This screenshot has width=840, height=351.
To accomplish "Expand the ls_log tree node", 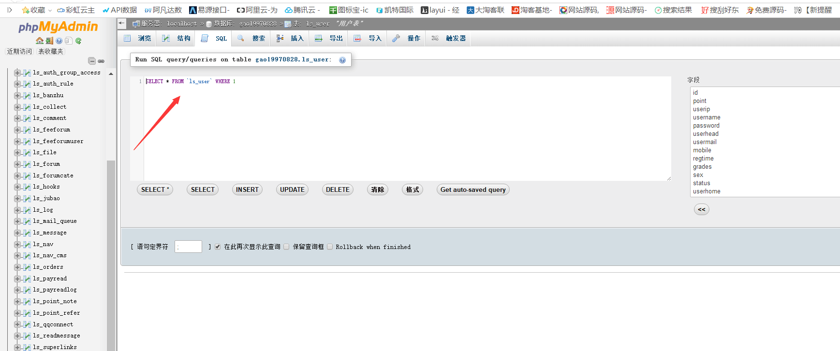I will coord(17,210).
